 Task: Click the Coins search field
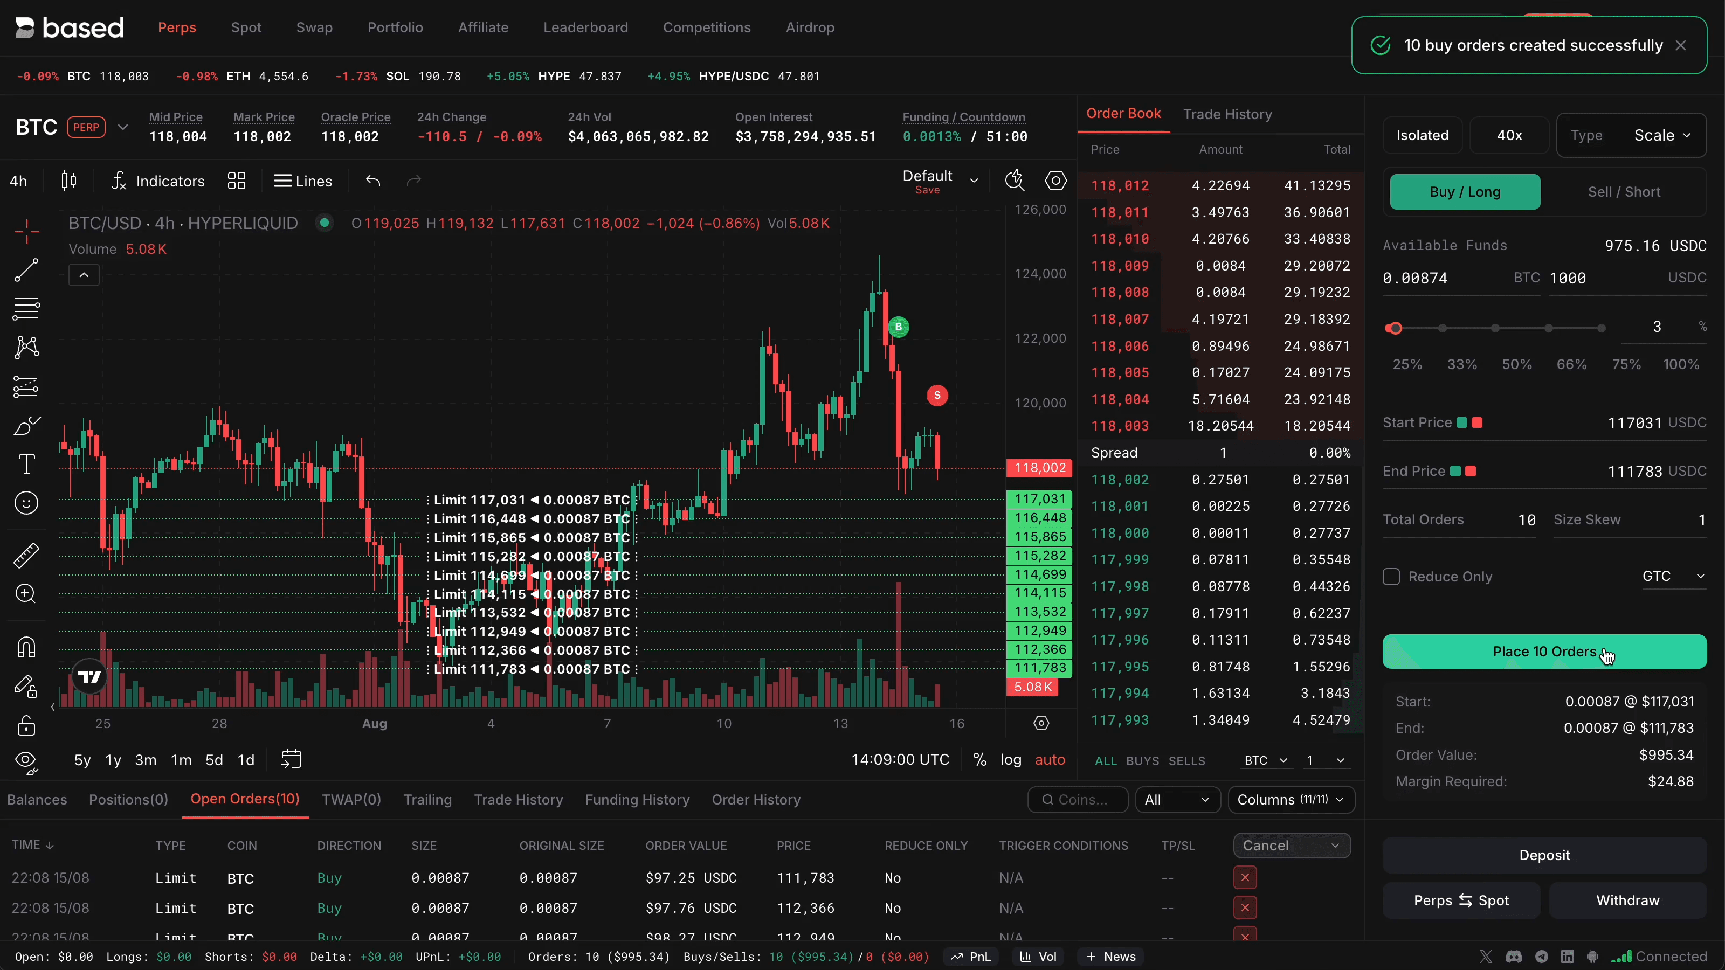(1077, 799)
